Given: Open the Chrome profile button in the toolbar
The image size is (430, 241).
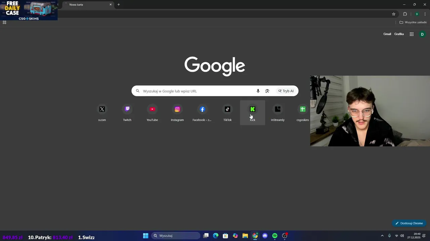Looking at the screenshot, I should (417, 14).
